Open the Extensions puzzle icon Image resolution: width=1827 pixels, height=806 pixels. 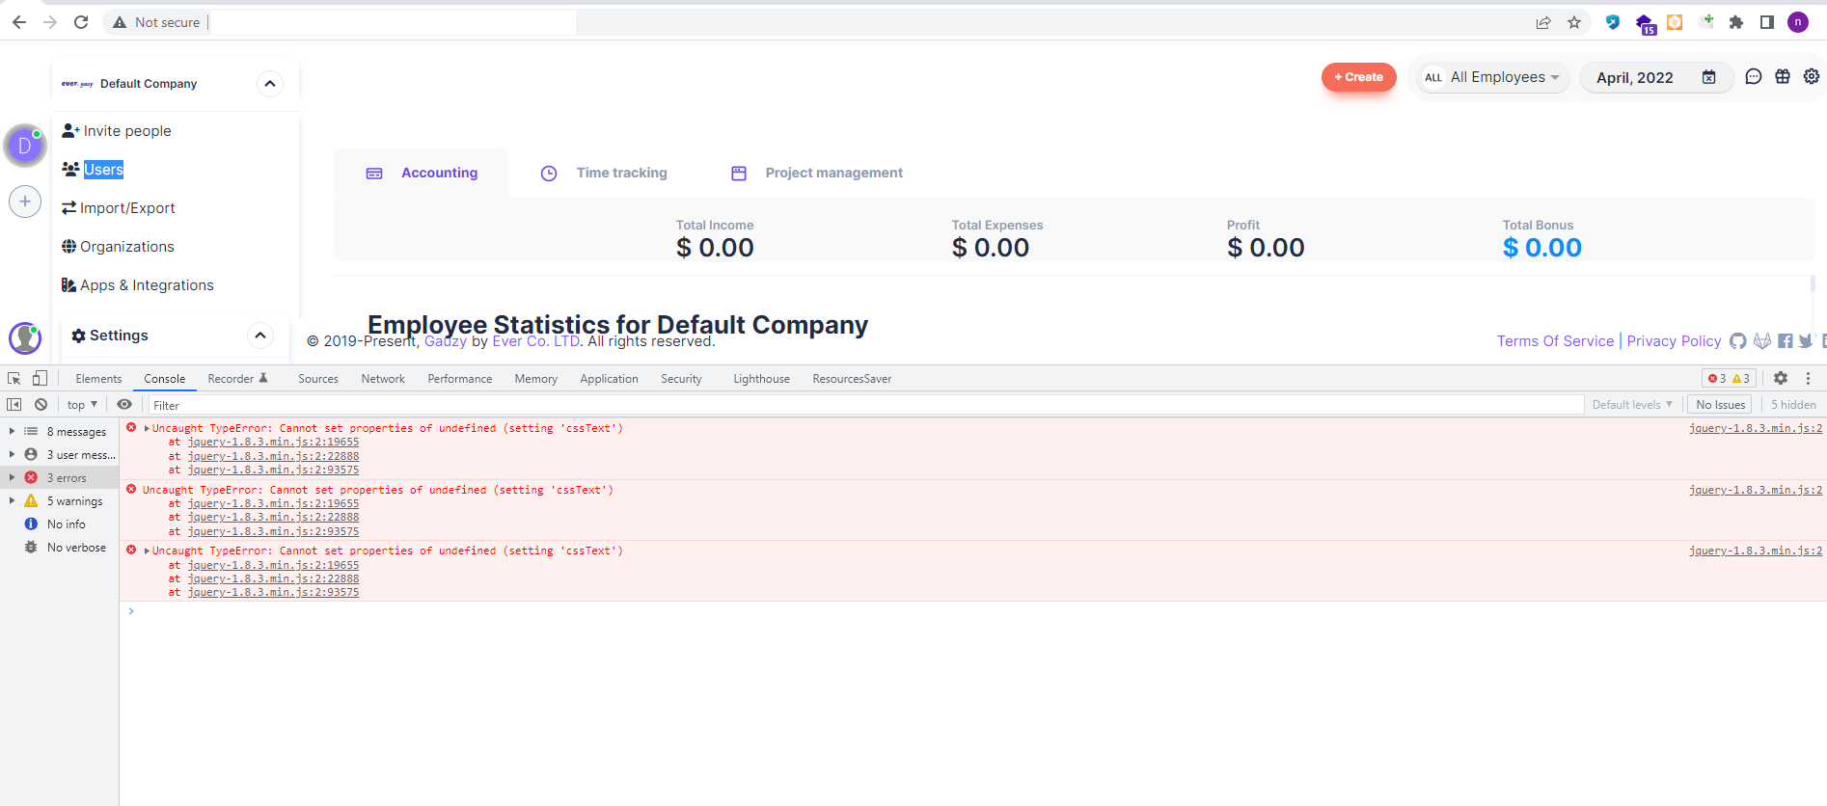(1736, 22)
